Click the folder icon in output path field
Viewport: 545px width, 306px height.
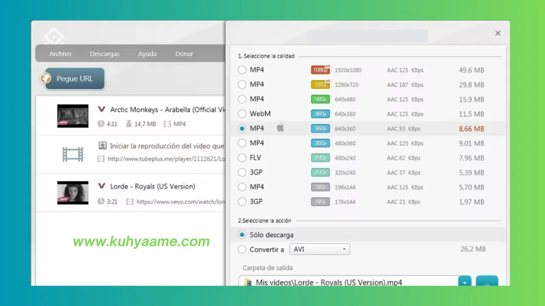(x=248, y=282)
